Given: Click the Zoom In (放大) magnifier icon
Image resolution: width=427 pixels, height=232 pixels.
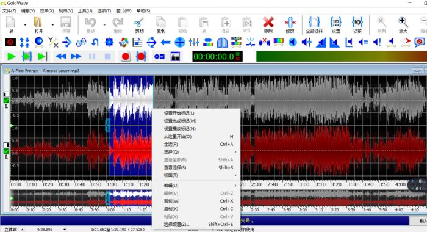Looking at the screenshot, I should (x=403, y=23).
